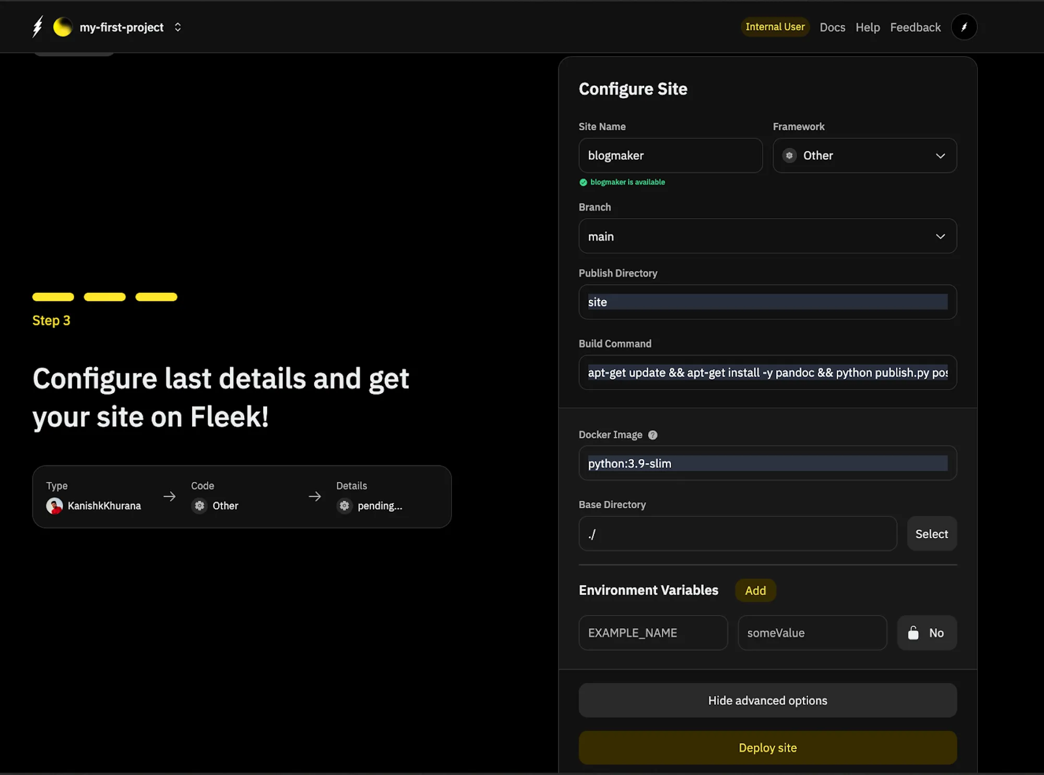Click Hide advanced options

767,700
